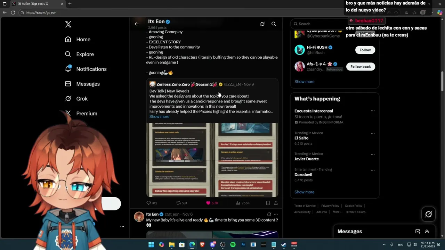The width and height of the screenshot is (445, 250).
Task: Show more suggested accounts to follow
Action: pos(304,82)
